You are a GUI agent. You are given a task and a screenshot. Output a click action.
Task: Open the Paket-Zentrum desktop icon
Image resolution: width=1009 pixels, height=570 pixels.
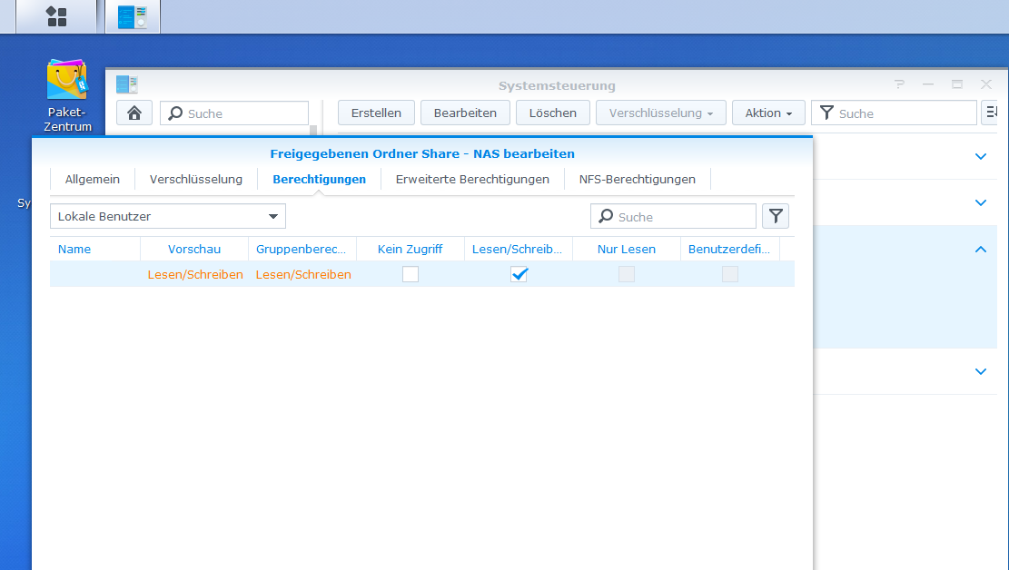[67, 95]
